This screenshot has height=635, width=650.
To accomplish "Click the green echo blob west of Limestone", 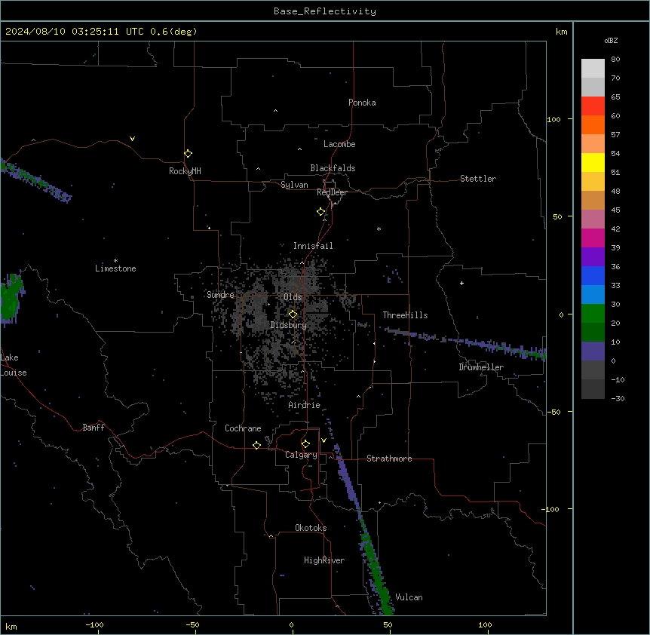I will (11, 298).
